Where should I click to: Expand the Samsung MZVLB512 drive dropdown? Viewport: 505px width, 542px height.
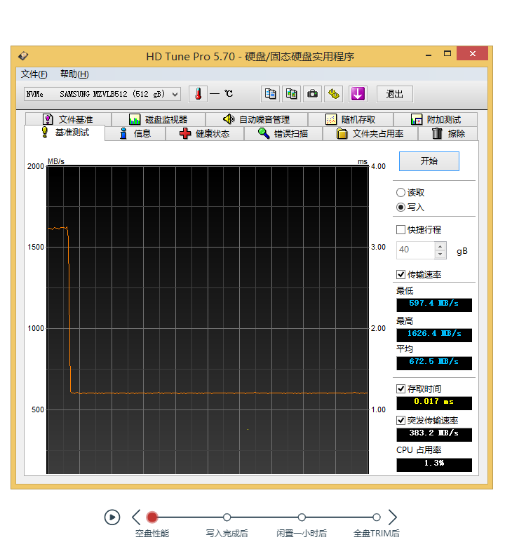point(175,94)
